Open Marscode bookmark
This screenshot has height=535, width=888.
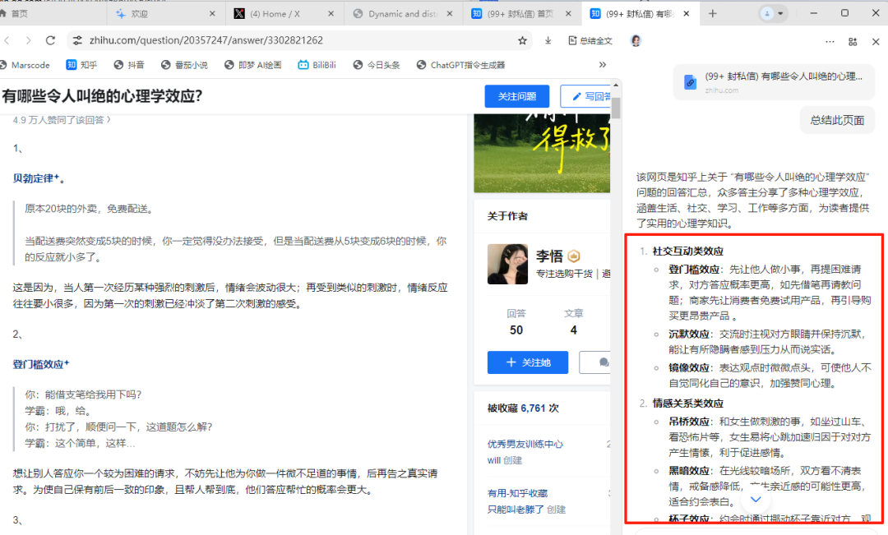click(25, 65)
